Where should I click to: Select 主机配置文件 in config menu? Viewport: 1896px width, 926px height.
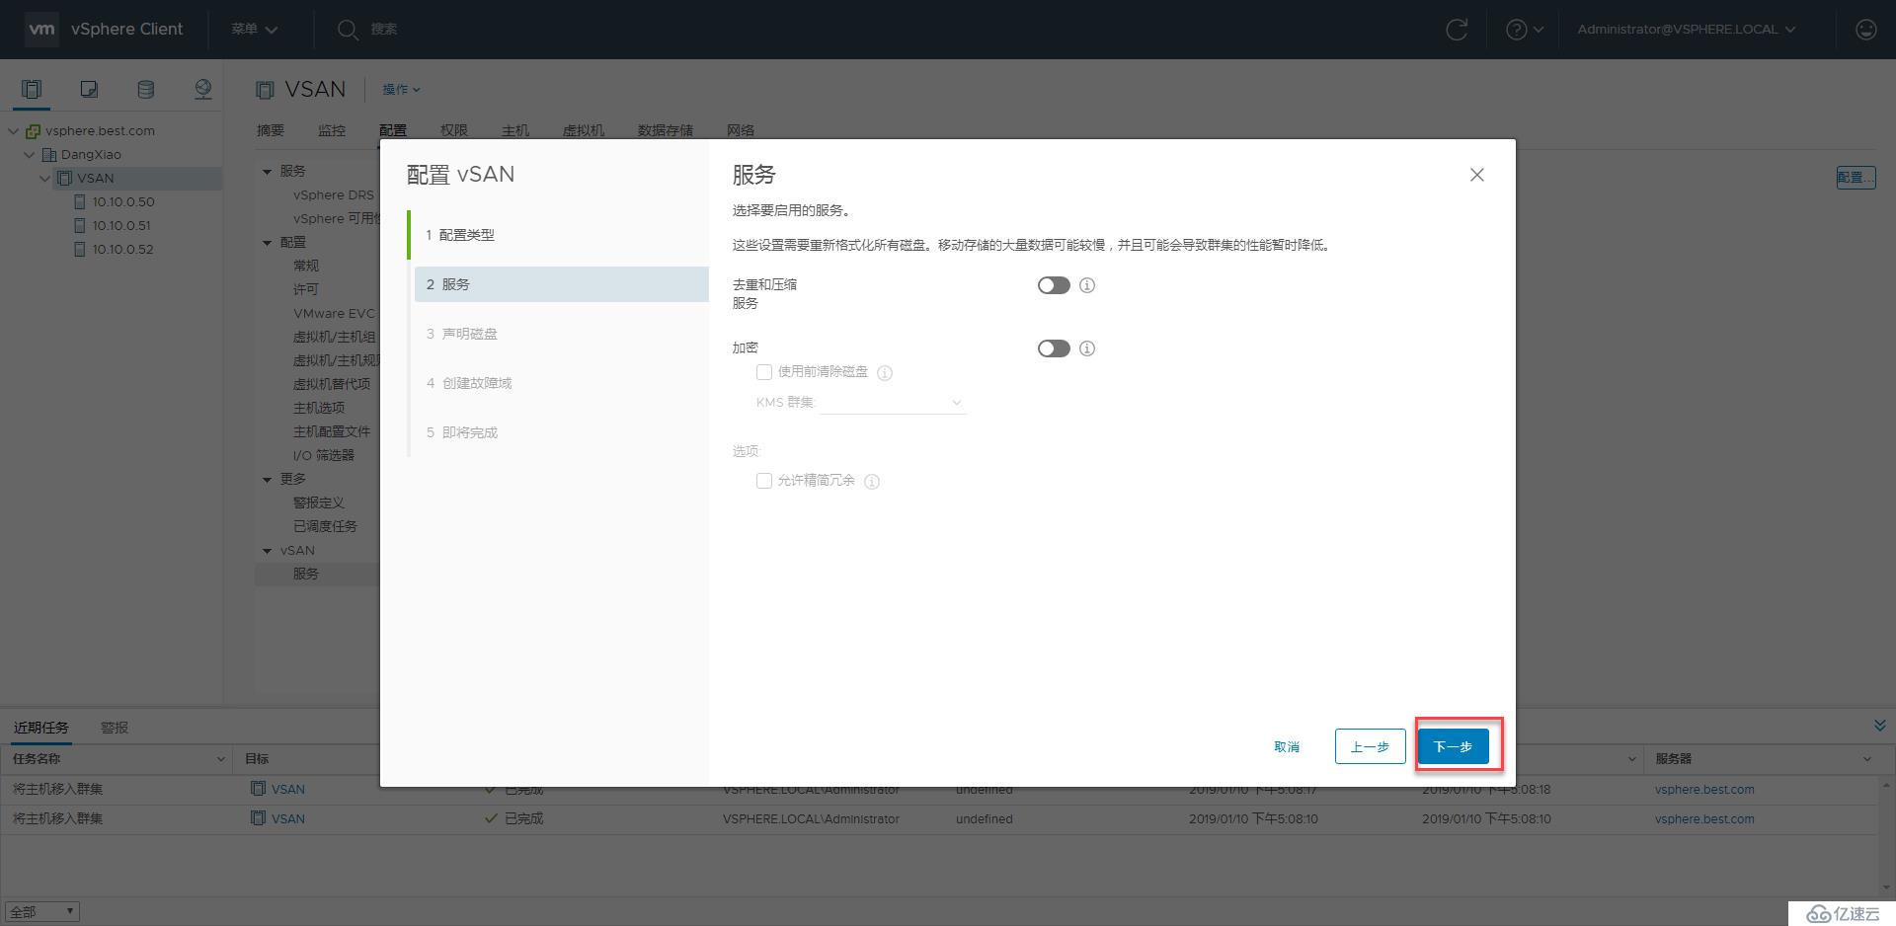tap(332, 432)
